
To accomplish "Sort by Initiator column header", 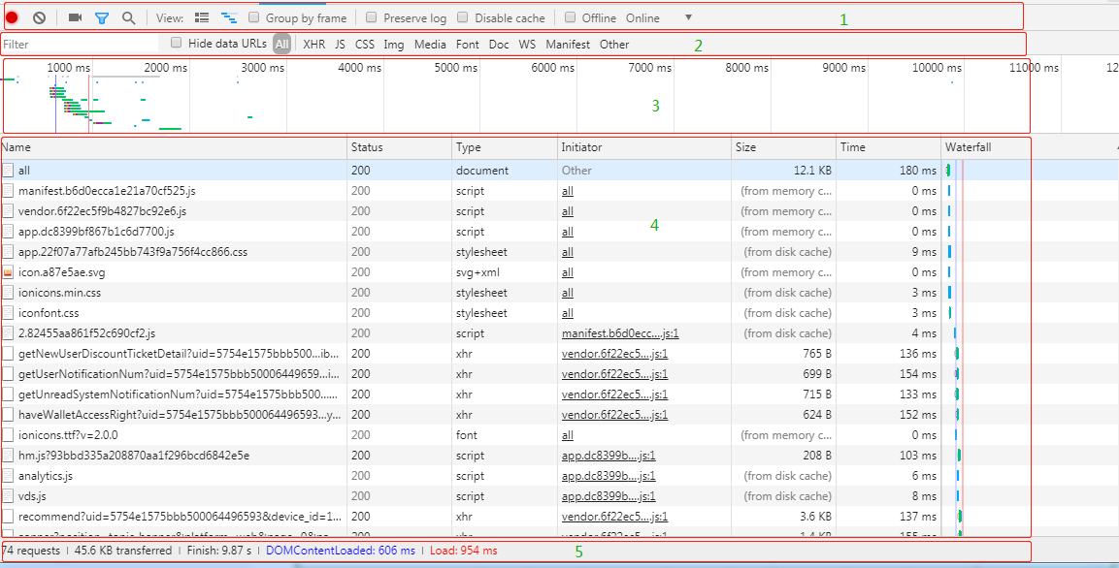I will pyautogui.click(x=644, y=147).
